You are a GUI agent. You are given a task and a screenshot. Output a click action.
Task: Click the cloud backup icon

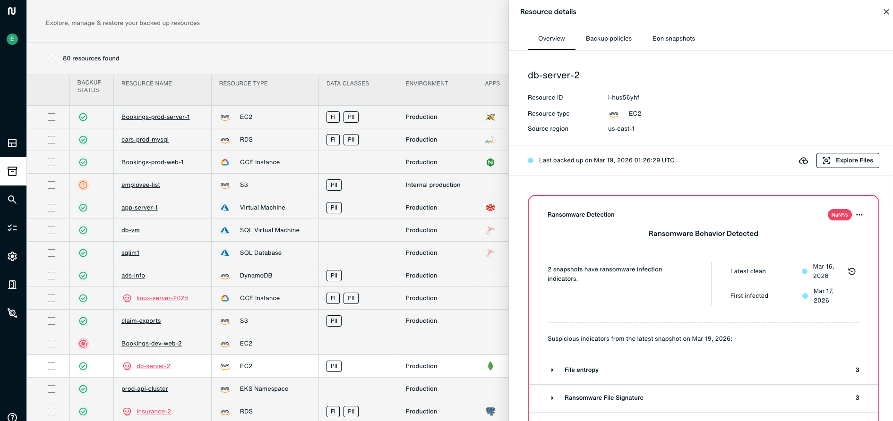803,160
